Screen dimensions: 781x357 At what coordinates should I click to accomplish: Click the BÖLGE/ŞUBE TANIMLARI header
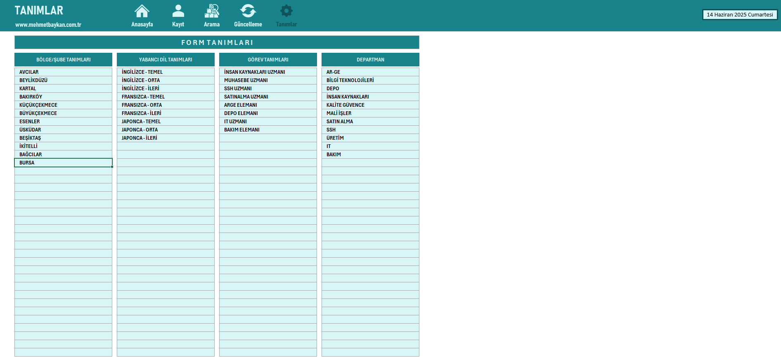(x=63, y=60)
